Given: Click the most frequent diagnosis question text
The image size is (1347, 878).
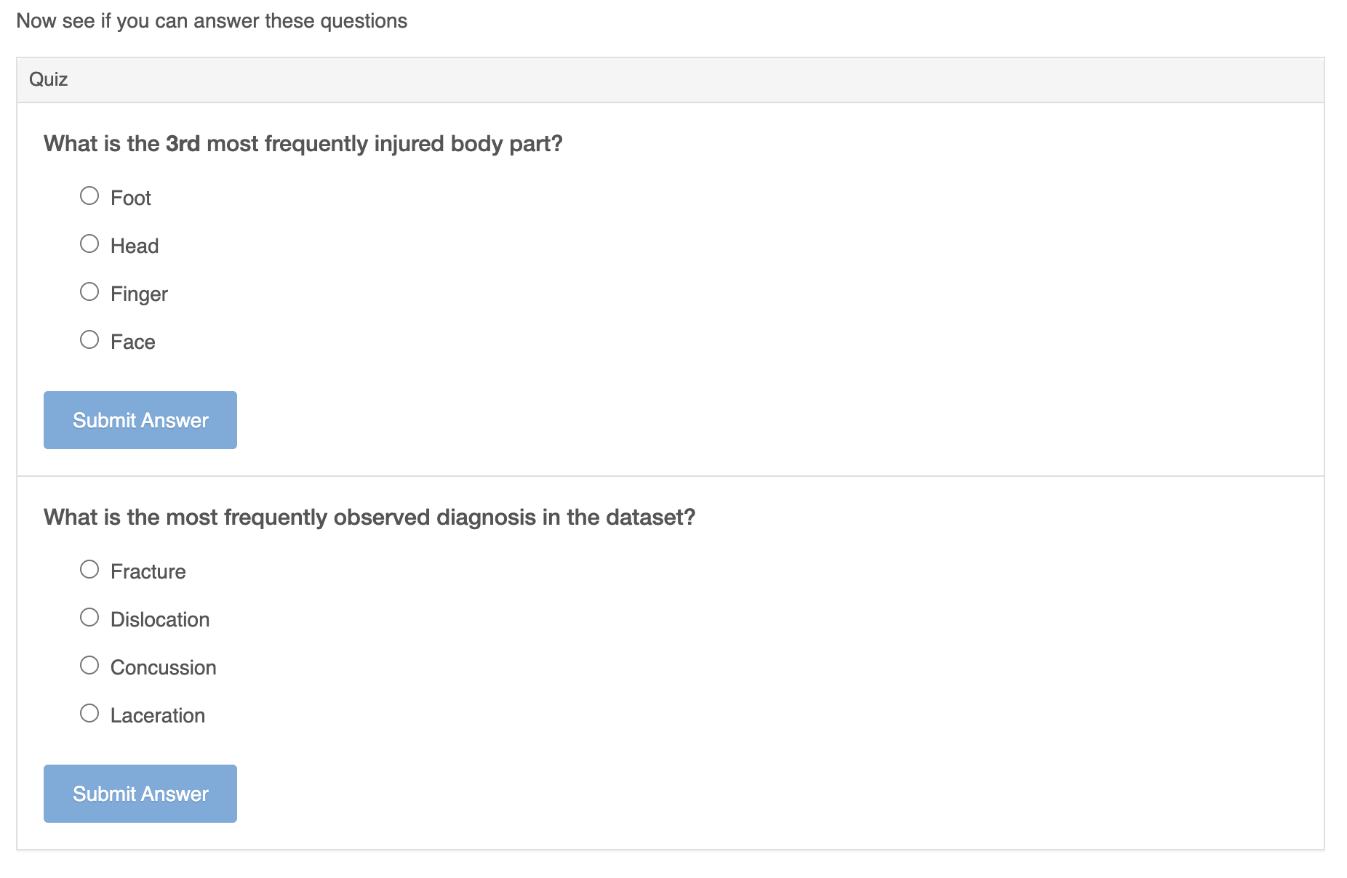Looking at the screenshot, I should coord(369,517).
